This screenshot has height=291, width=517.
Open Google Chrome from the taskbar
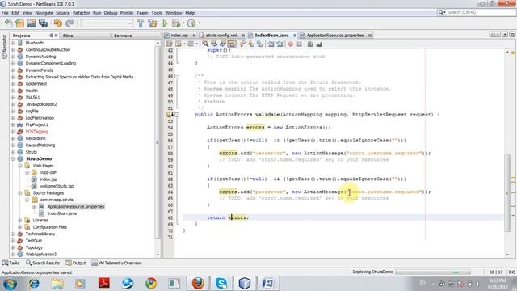pyautogui.click(x=151, y=284)
